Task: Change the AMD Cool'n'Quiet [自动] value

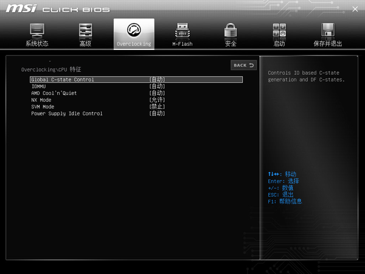Action: (x=157, y=93)
